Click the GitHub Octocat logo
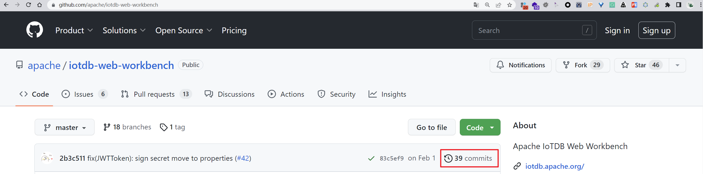Viewport: 703px width, 174px height. (35, 30)
